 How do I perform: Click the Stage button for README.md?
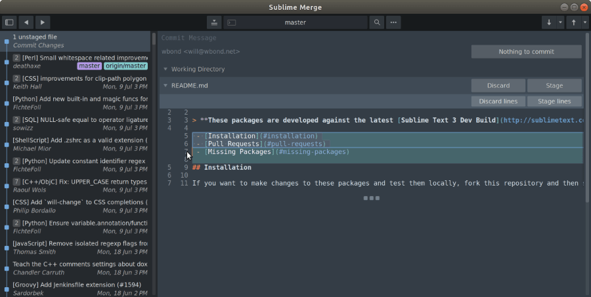pyautogui.click(x=554, y=85)
